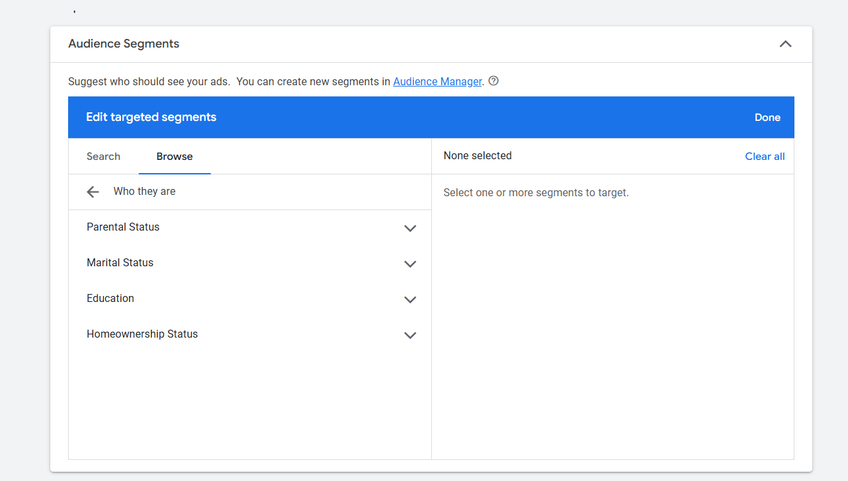Collapse the Audience Segments section chevron
848x481 pixels.
coord(785,44)
